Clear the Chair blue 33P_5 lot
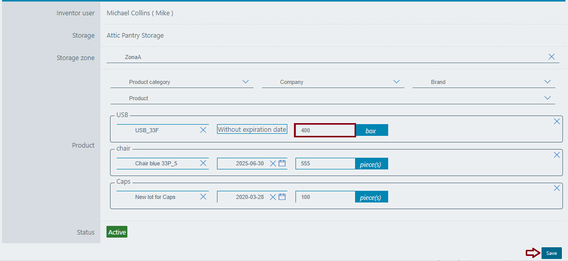Image resolution: width=568 pixels, height=261 pixels. coord(203,163)
